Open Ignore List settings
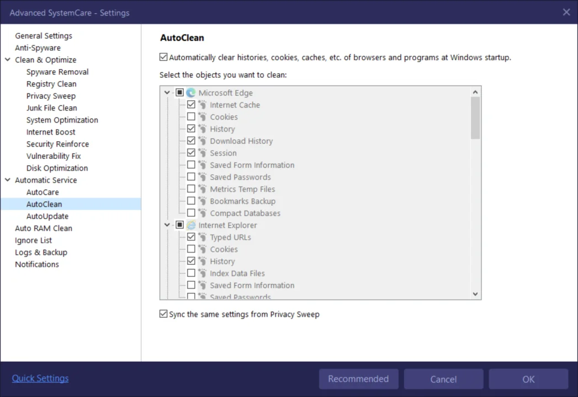 pyautogui.click(x=33, y=240)
